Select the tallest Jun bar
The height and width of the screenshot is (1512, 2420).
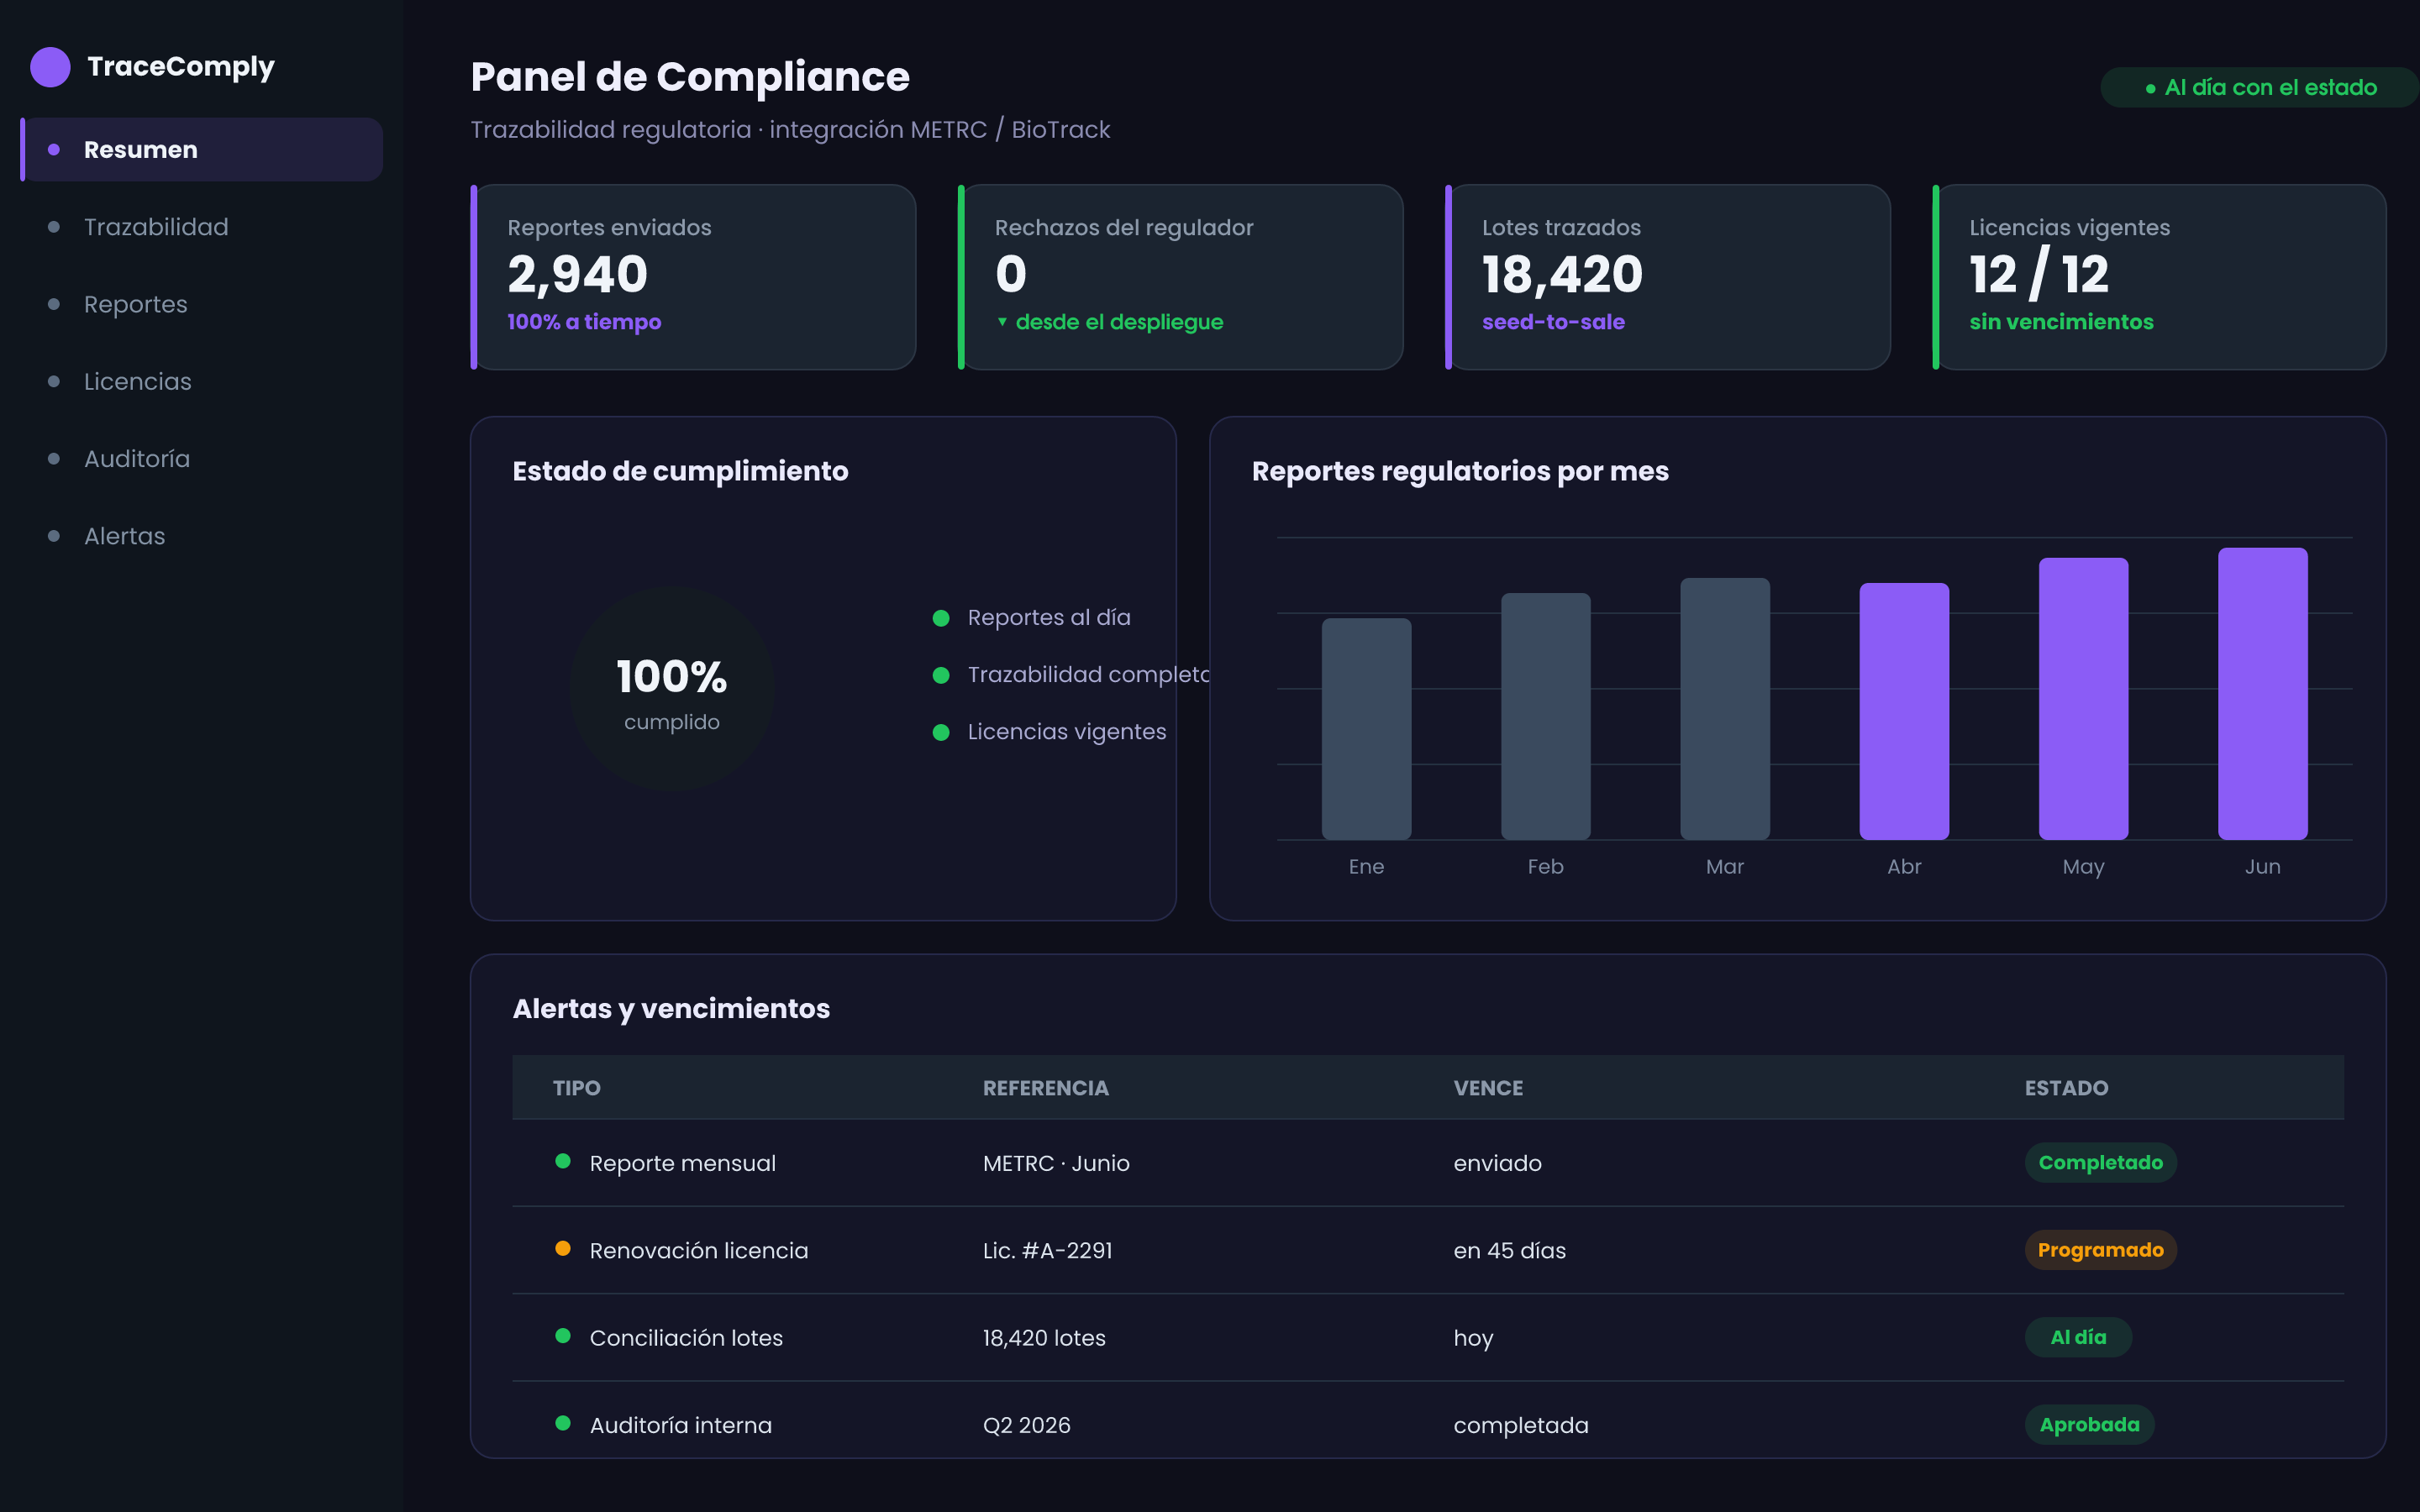click(2263, 694)
